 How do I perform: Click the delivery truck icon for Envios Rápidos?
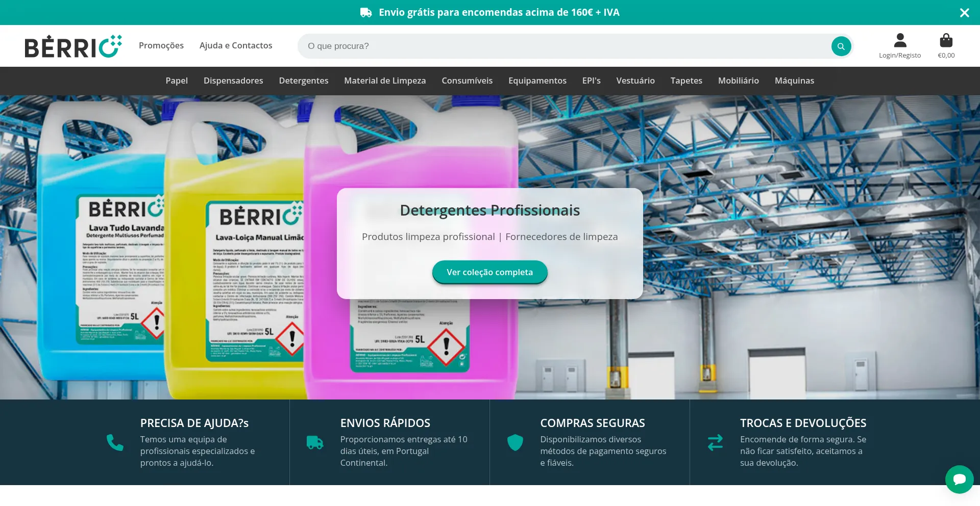[315, 443]
